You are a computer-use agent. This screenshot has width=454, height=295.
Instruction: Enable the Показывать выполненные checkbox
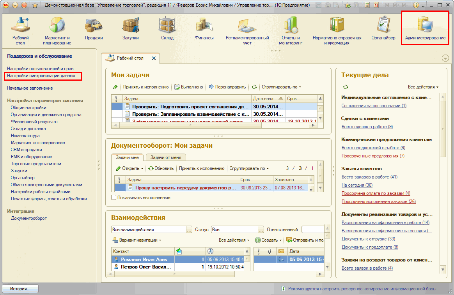click(114, 198)
